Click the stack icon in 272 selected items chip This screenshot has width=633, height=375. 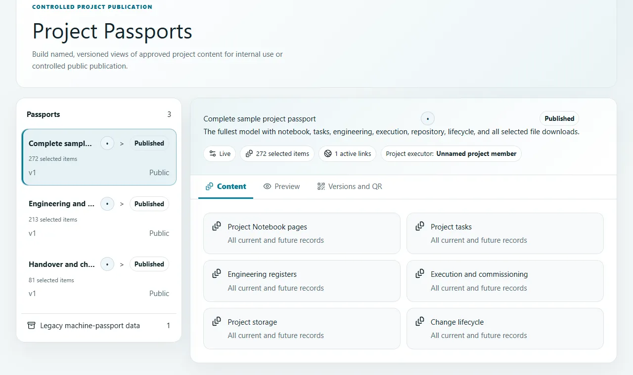249,153
